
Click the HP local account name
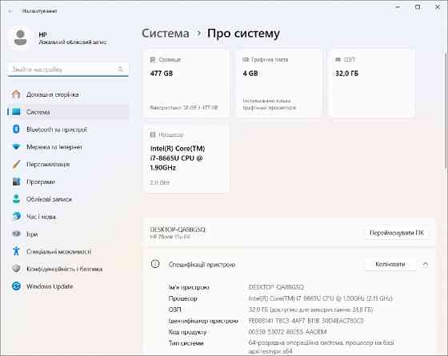(43, 34)
